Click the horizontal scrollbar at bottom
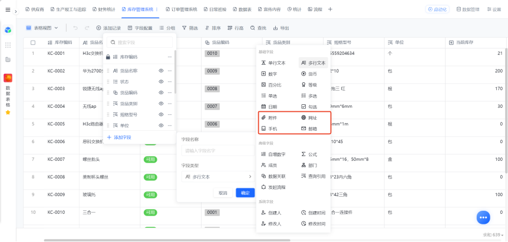This screenshot has width=508, height=242. (167, 240)
